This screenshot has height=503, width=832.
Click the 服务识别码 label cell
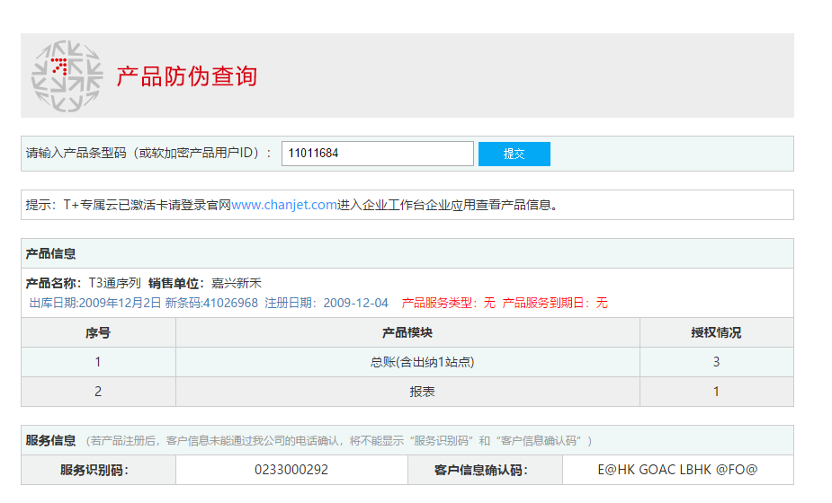[x=98, y=470]
